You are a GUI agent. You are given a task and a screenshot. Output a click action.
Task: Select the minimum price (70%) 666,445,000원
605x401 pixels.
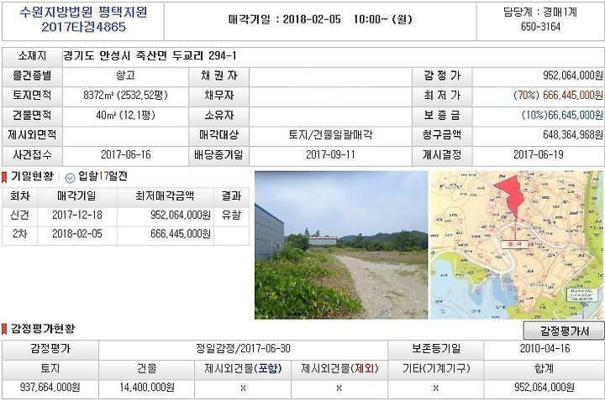[x=558, y=95]
